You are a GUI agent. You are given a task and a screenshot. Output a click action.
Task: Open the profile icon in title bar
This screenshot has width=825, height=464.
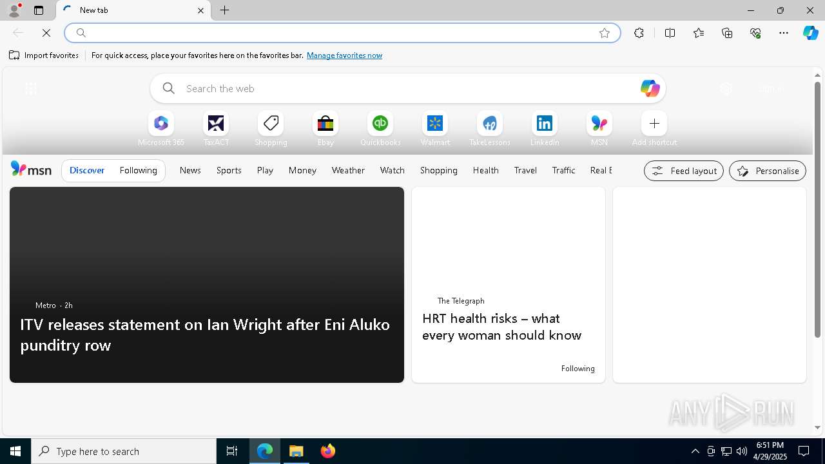point(14,10)
